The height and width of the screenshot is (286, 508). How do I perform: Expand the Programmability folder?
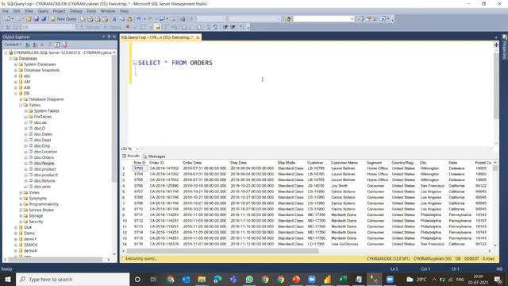tap(21, 204)
